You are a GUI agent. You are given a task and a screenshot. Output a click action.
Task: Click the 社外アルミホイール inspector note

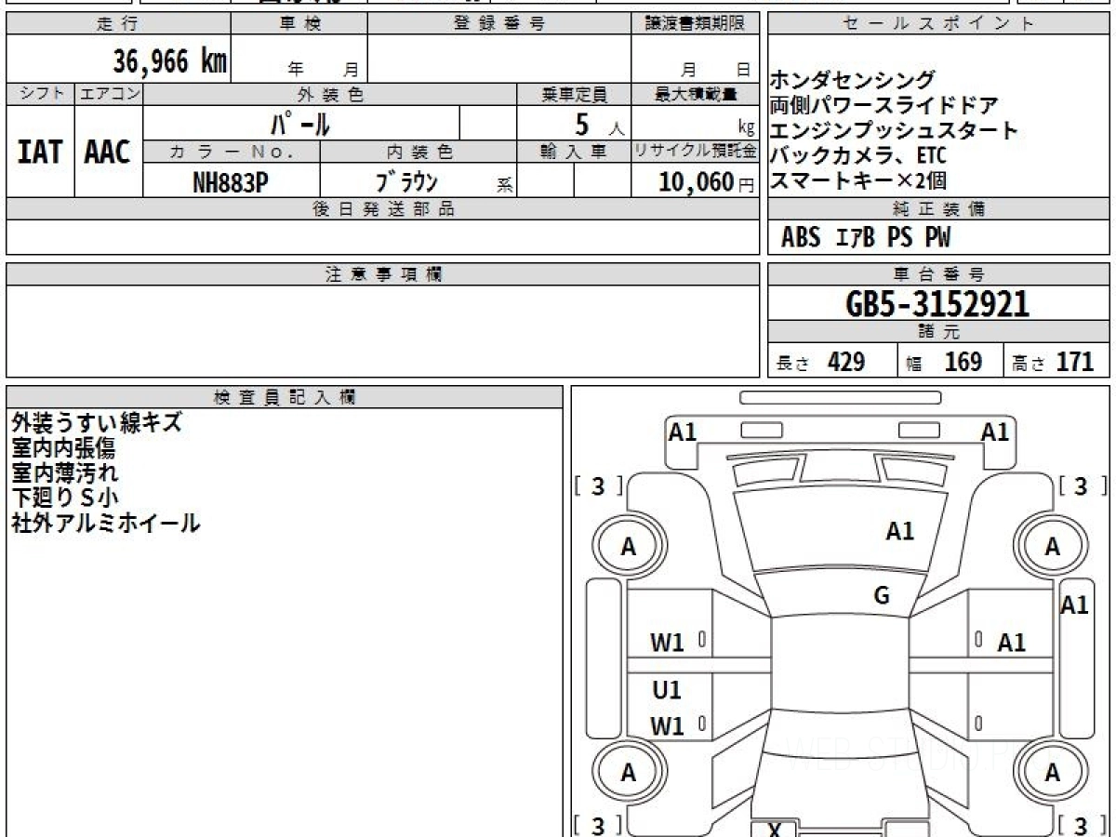(x=105, y=524)
